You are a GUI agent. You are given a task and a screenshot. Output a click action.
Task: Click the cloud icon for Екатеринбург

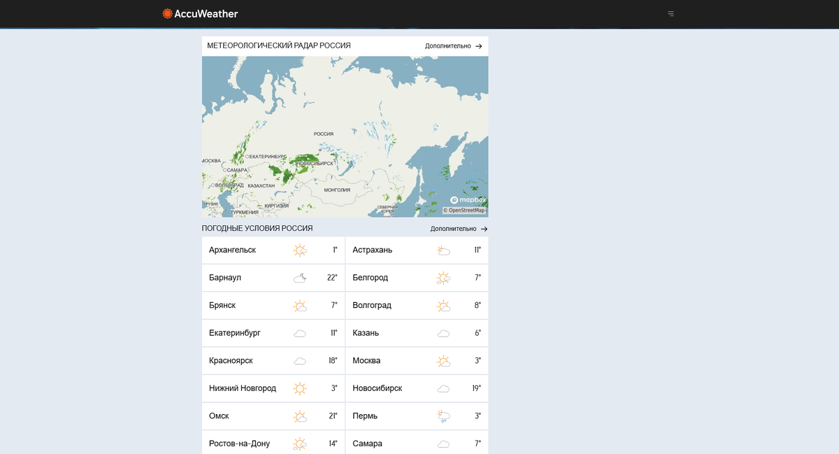300,333
